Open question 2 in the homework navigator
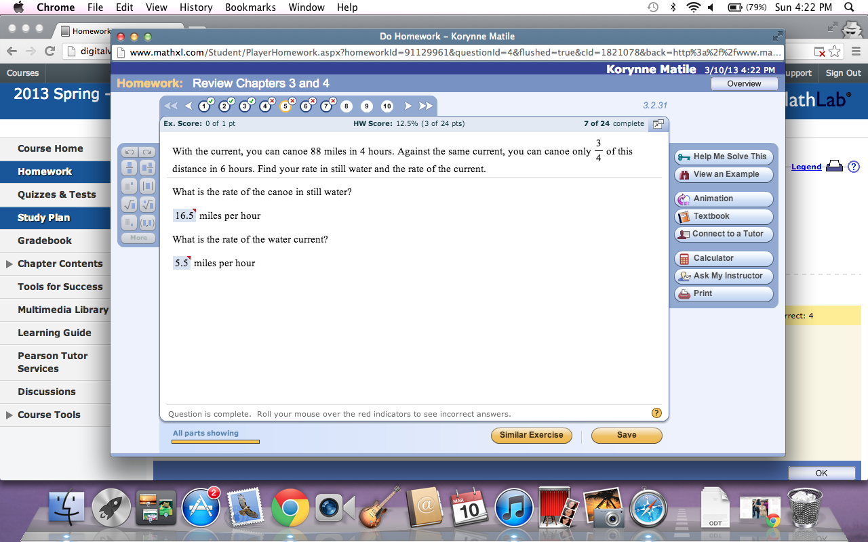Screen dimensions: 868x542 [x=224, y=106]
